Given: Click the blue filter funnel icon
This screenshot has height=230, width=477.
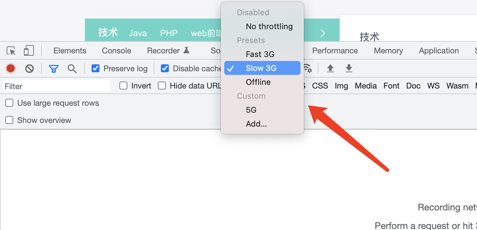Looking at the screenshot, I should 53,69.
